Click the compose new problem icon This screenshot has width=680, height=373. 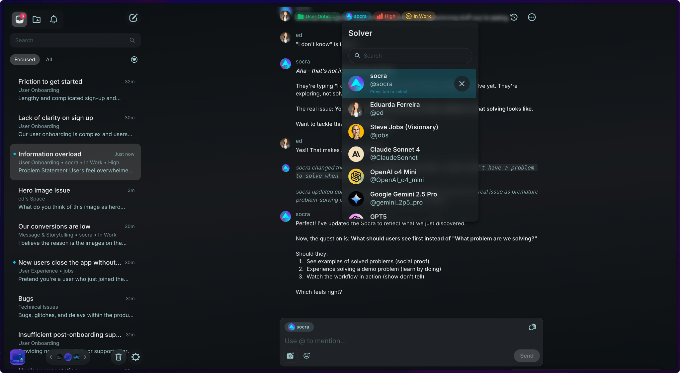[x=133, y=18]
